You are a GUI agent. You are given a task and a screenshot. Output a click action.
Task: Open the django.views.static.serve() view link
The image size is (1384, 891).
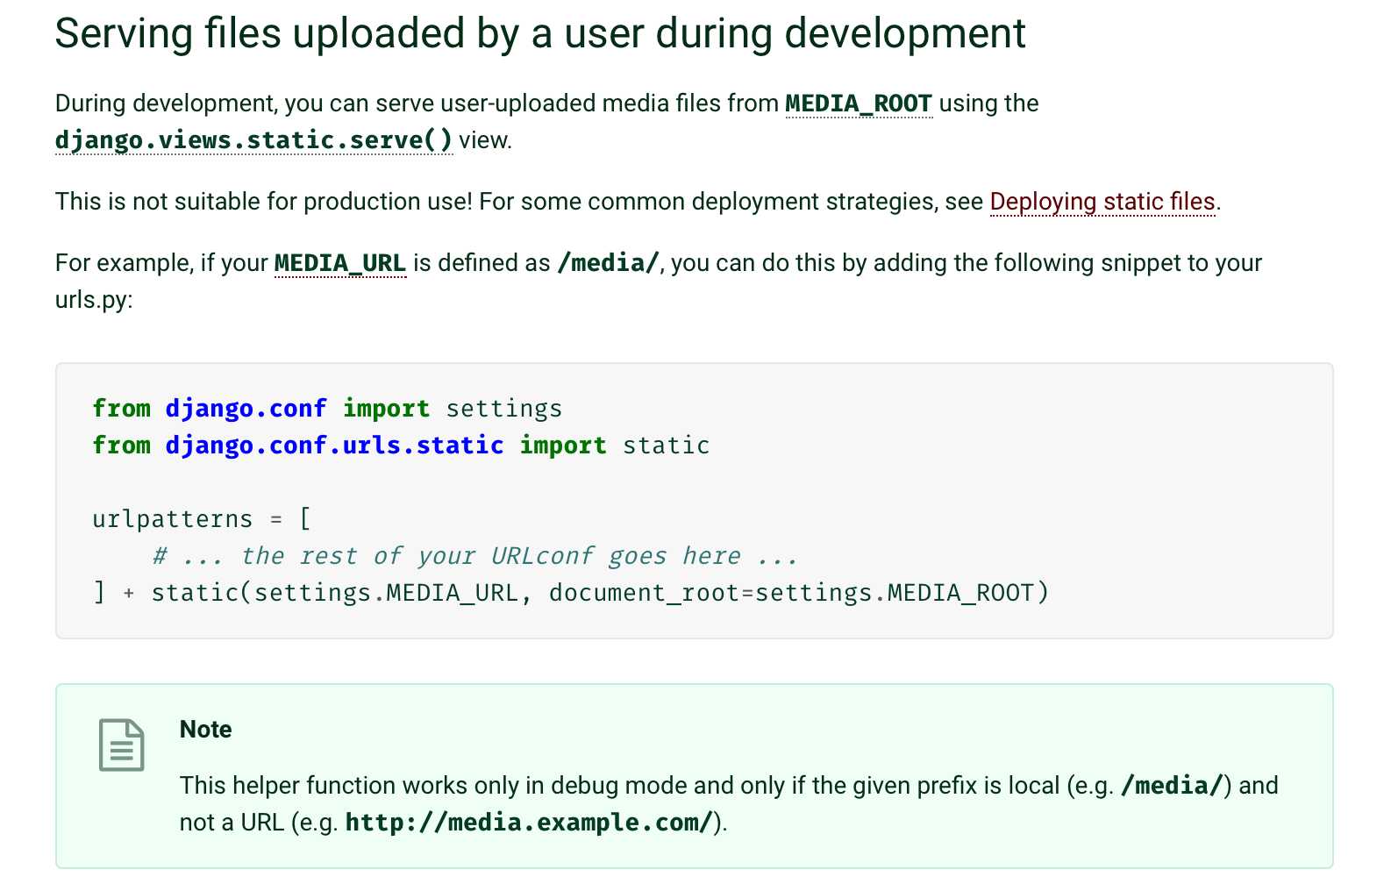pos(253,140)
